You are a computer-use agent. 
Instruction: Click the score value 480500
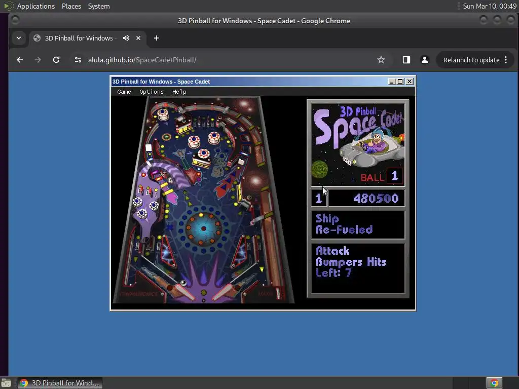[376, 199]
